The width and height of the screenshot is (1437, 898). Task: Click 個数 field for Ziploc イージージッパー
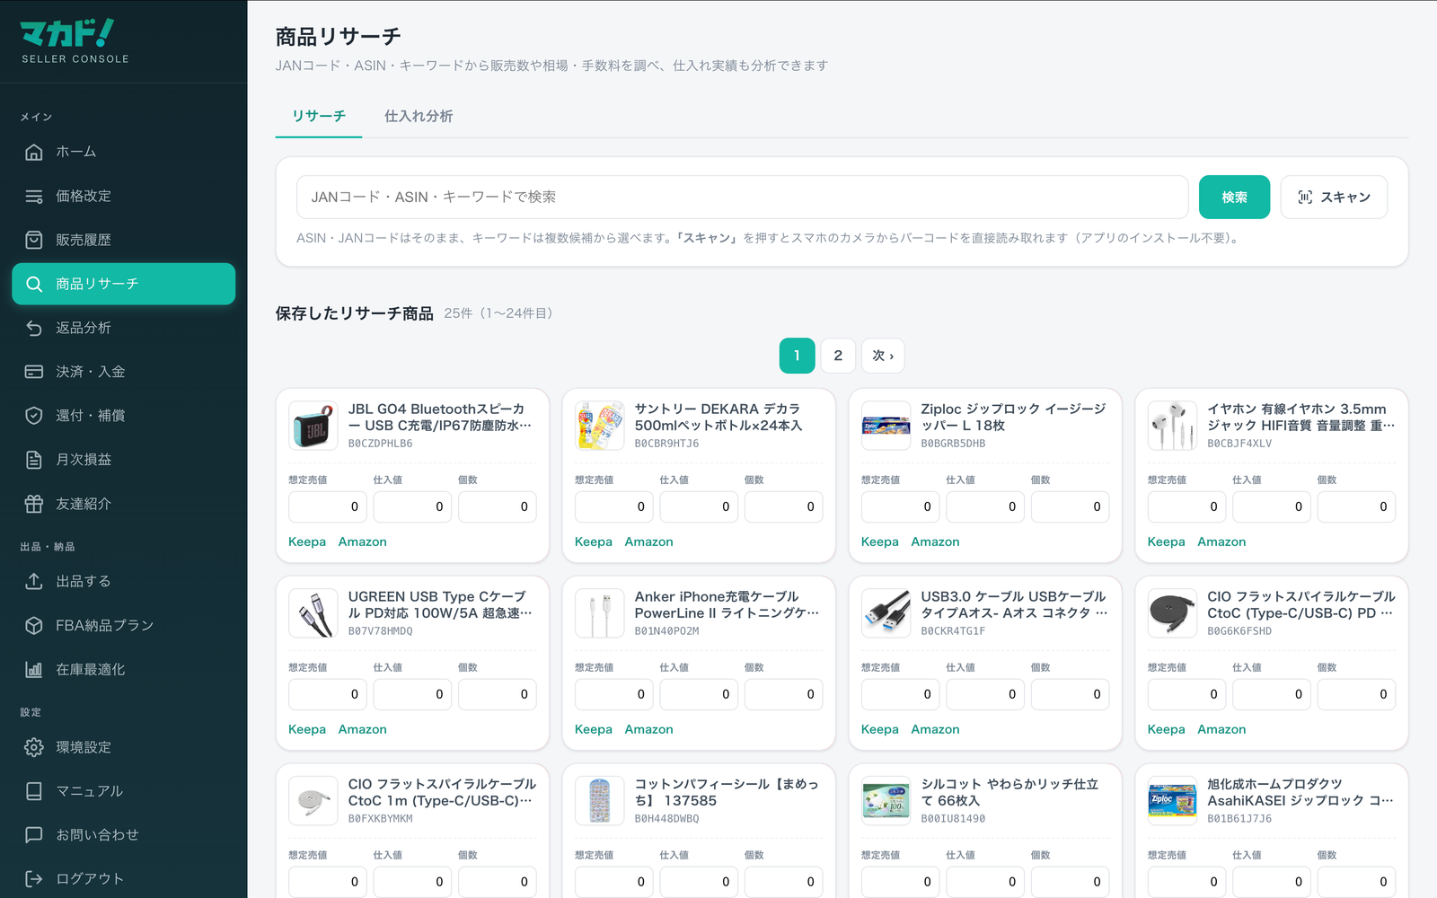1070,506
